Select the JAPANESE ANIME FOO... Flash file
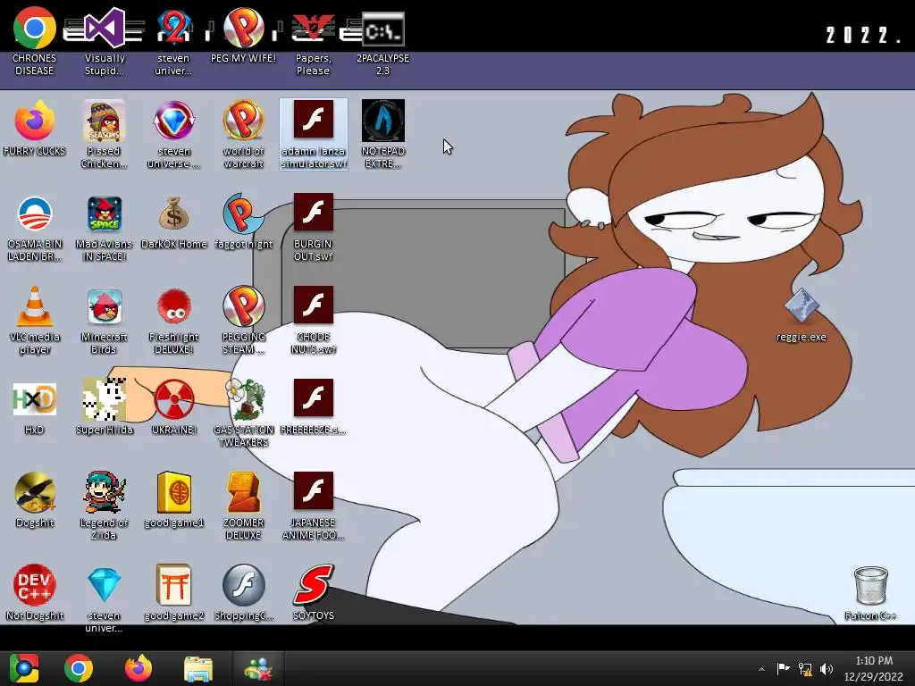The image size is (915, 686). (314, 490)
